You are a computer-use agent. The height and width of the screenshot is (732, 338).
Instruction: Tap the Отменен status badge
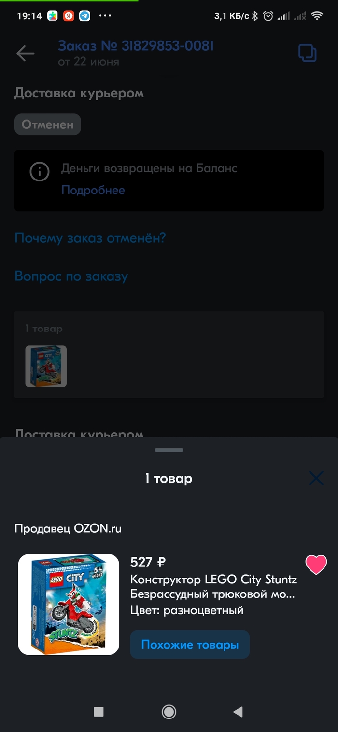pos(48,124)
